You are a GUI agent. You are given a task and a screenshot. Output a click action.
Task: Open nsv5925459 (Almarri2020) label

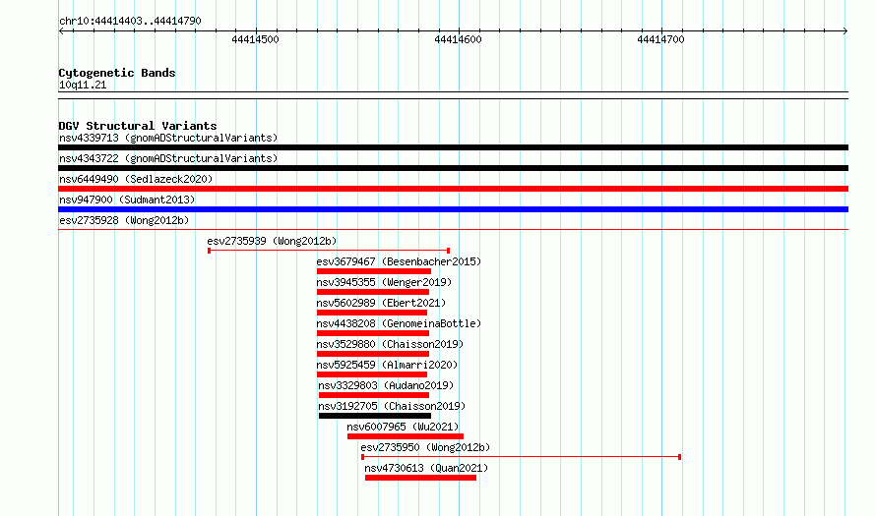point(387,365)
